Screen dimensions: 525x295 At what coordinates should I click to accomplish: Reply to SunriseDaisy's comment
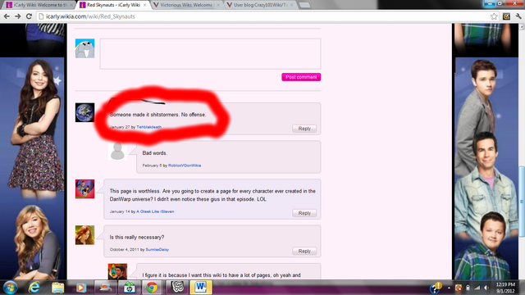(304, 252)
